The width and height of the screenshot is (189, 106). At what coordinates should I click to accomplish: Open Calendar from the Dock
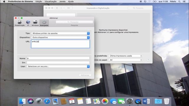pyautogui.click(x=72, y=101)
